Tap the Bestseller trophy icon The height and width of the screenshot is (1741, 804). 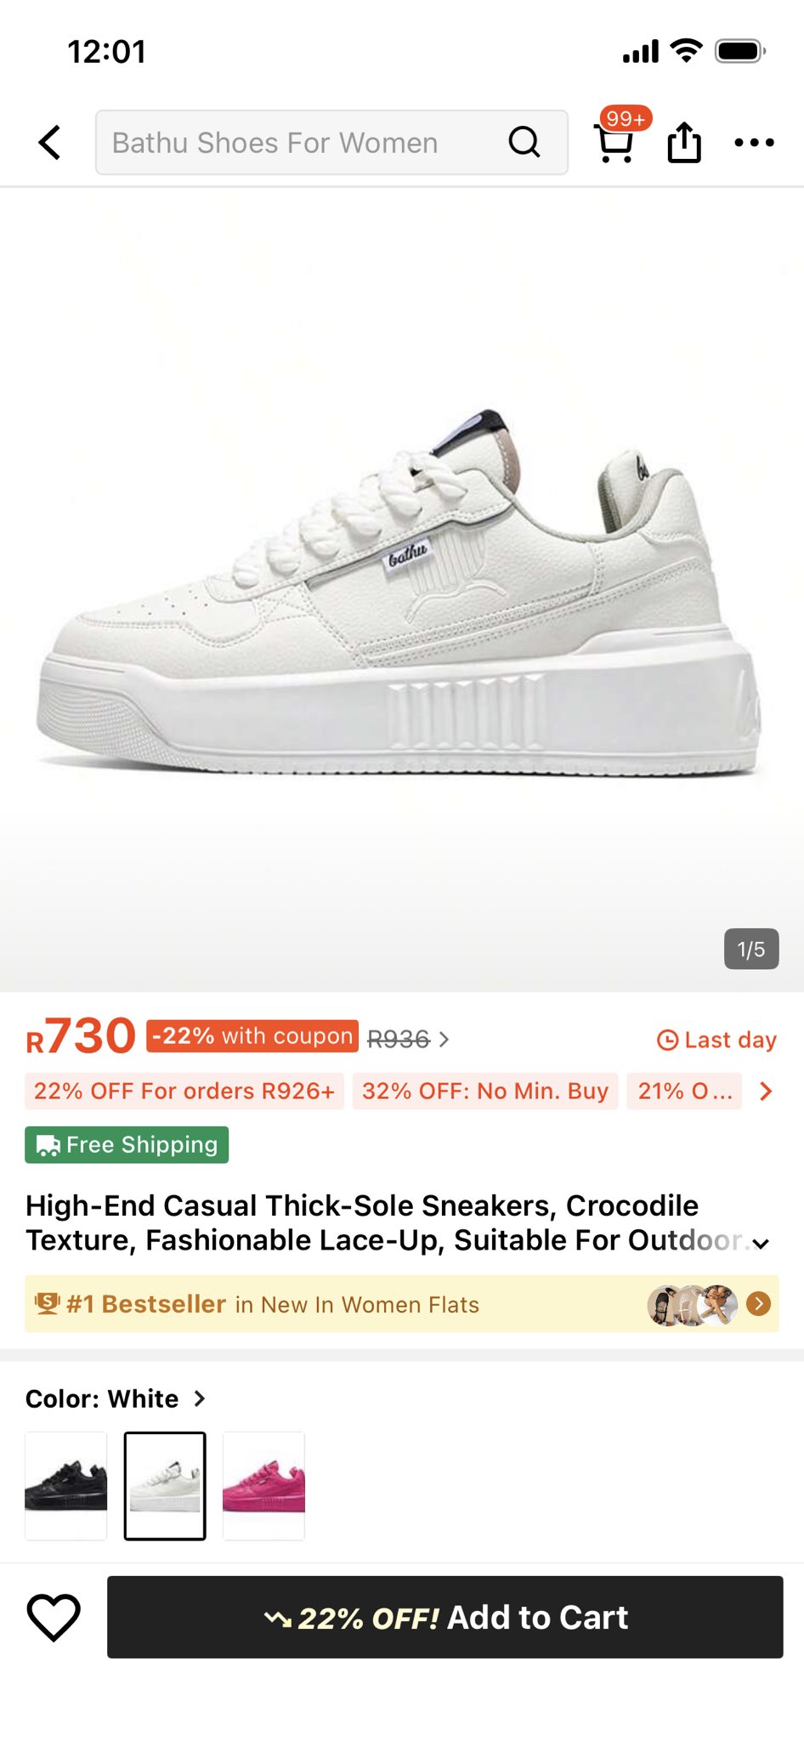47,1303
